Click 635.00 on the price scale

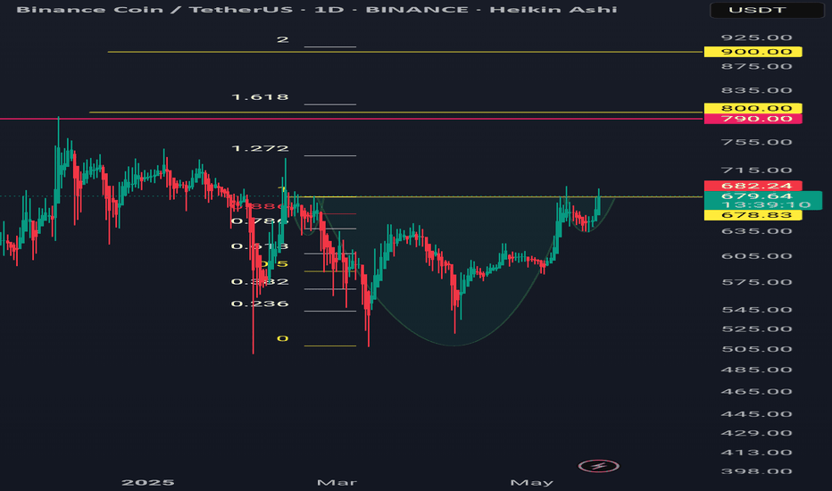(757, 231)
